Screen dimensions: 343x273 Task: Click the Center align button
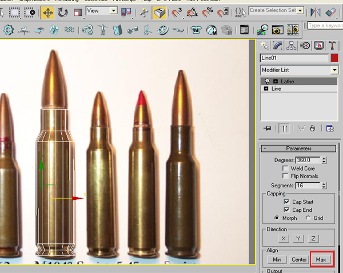[x=299, y=259]
